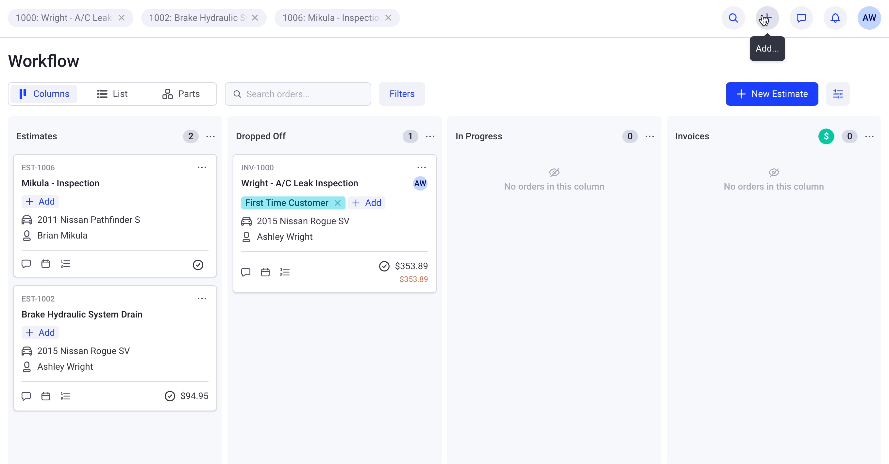This screenshot has width=889, height=464.
Task: Open calendar on EST-1006 card
Action: pyautogui.click(x=45, y=264)
